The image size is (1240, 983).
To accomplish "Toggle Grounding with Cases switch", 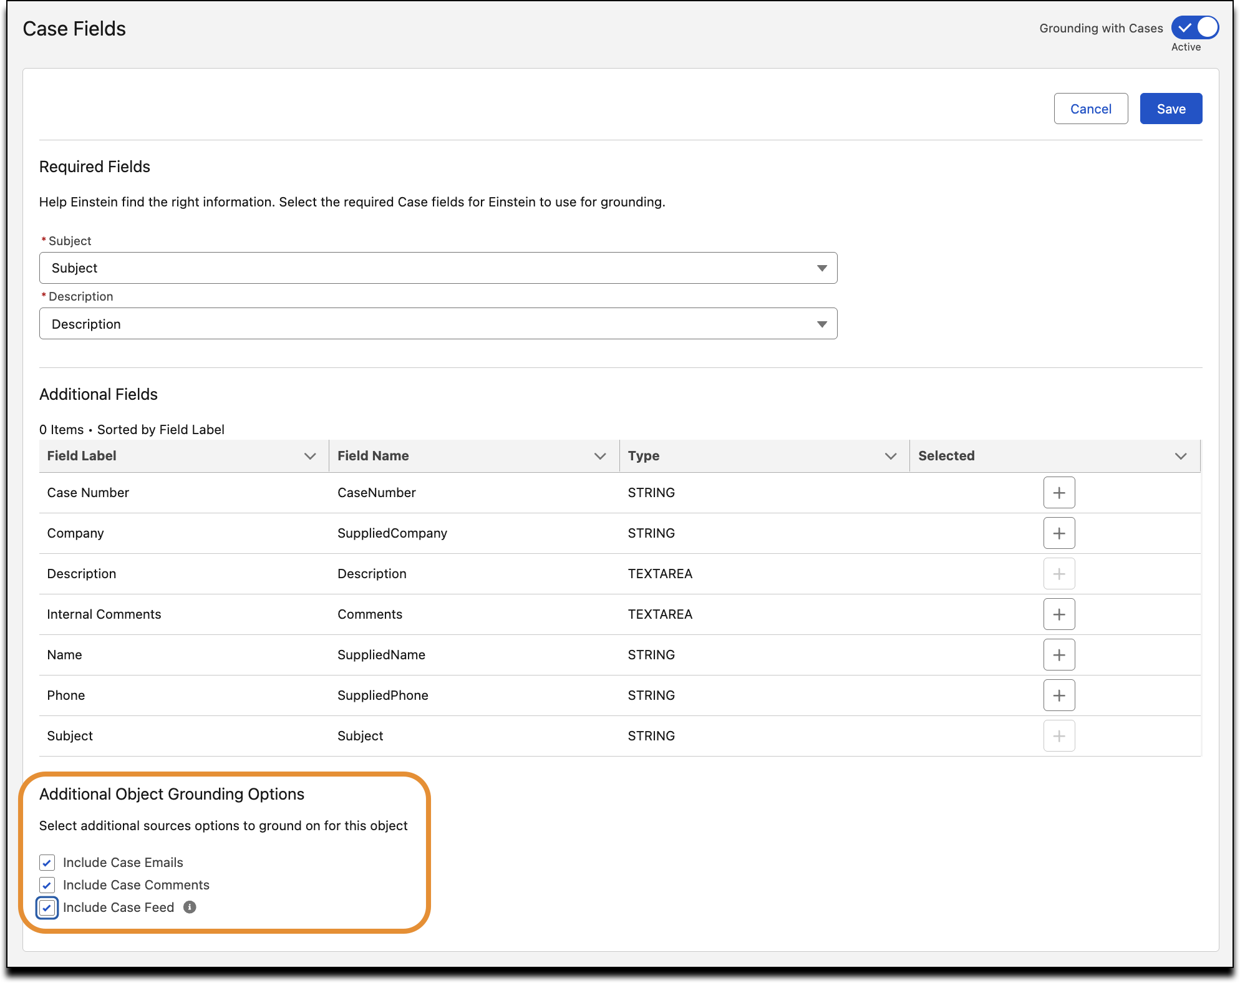I will coord(1194,27).
